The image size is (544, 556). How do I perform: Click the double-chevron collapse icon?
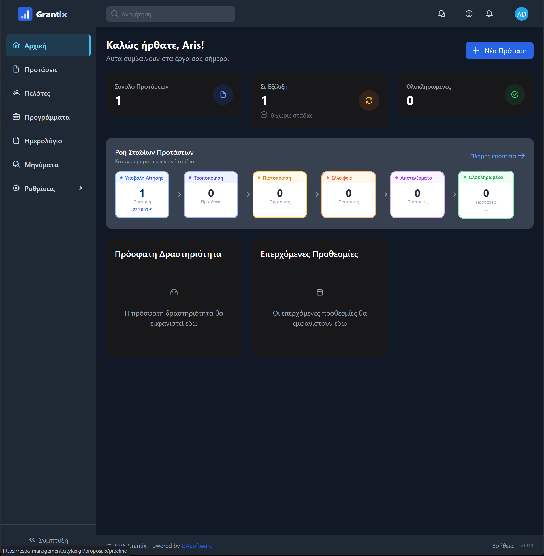coord(32,540)
